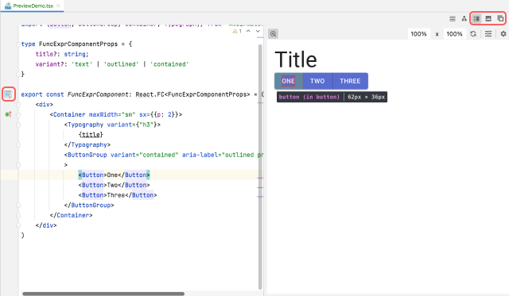Refresh the component preview

(x=473, y=33)
